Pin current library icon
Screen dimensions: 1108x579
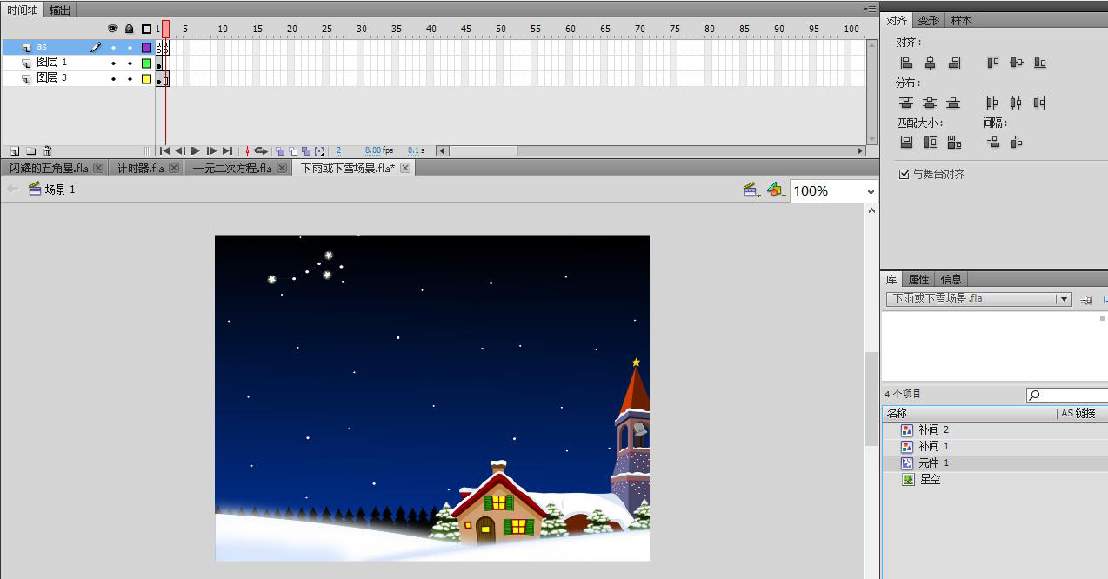tap(1086, 300)
